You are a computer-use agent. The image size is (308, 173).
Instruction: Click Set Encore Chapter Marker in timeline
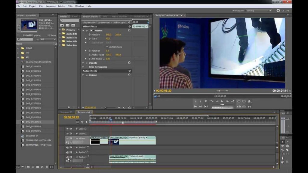point(82,122)
